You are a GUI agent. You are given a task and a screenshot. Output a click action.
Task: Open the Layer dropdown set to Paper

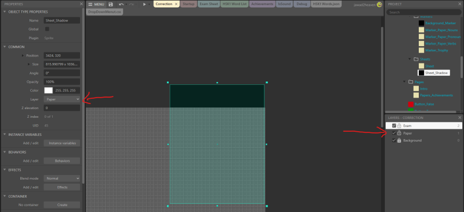tap(62, 99)
